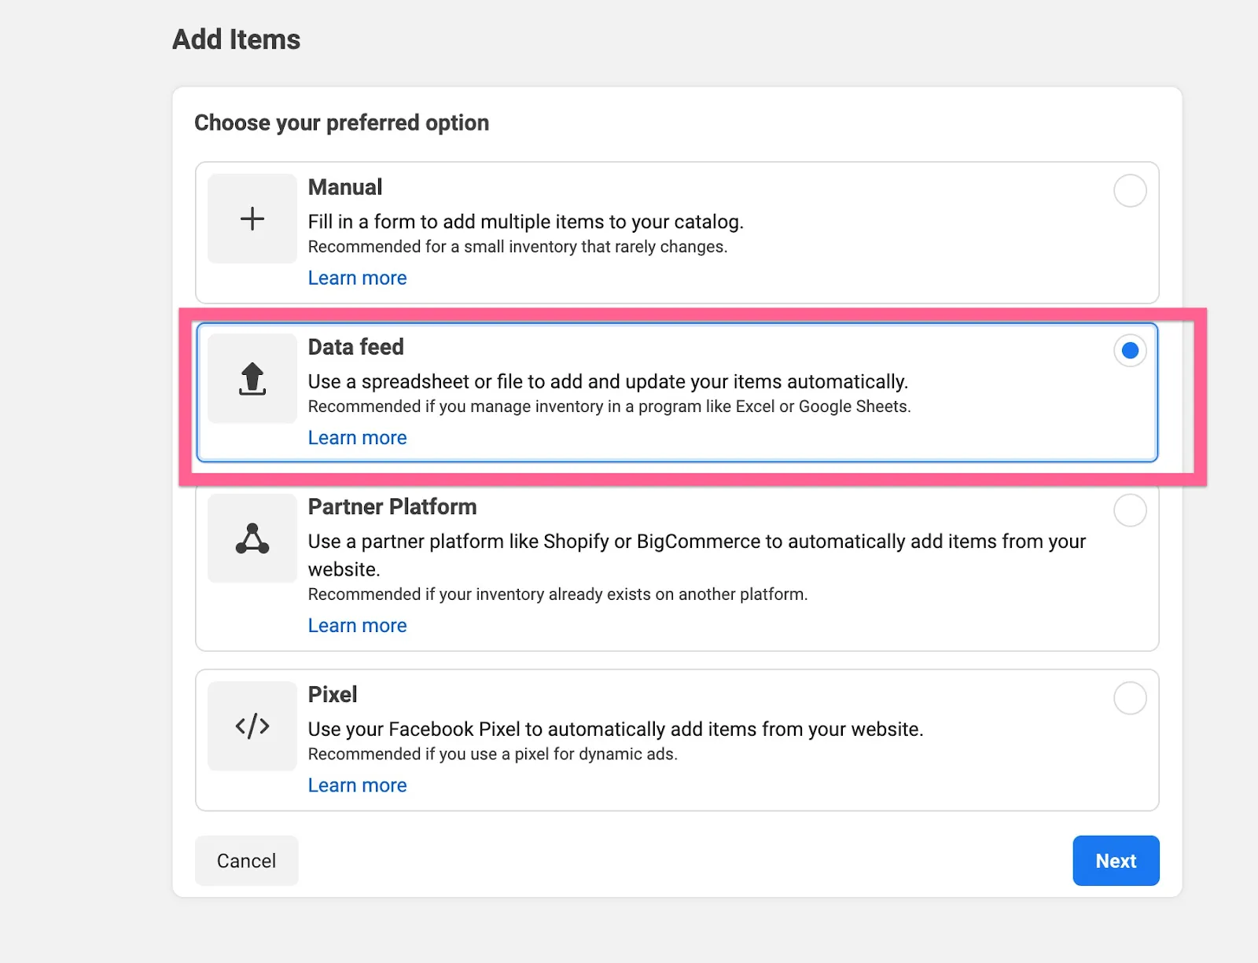Click the Partner Platform triangle nodes icon
Screen dimensions: 1258x963
pos(252,538)
